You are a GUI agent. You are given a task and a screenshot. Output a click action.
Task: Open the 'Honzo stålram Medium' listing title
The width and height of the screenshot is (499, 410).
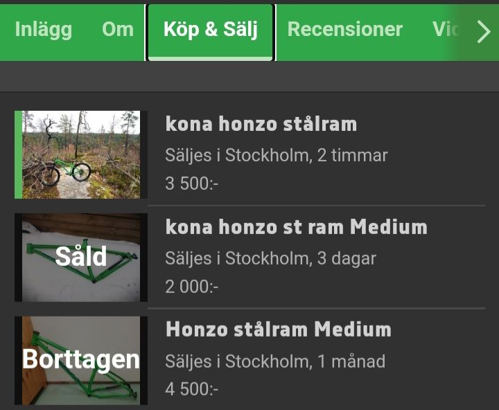(x=279, y=329)
